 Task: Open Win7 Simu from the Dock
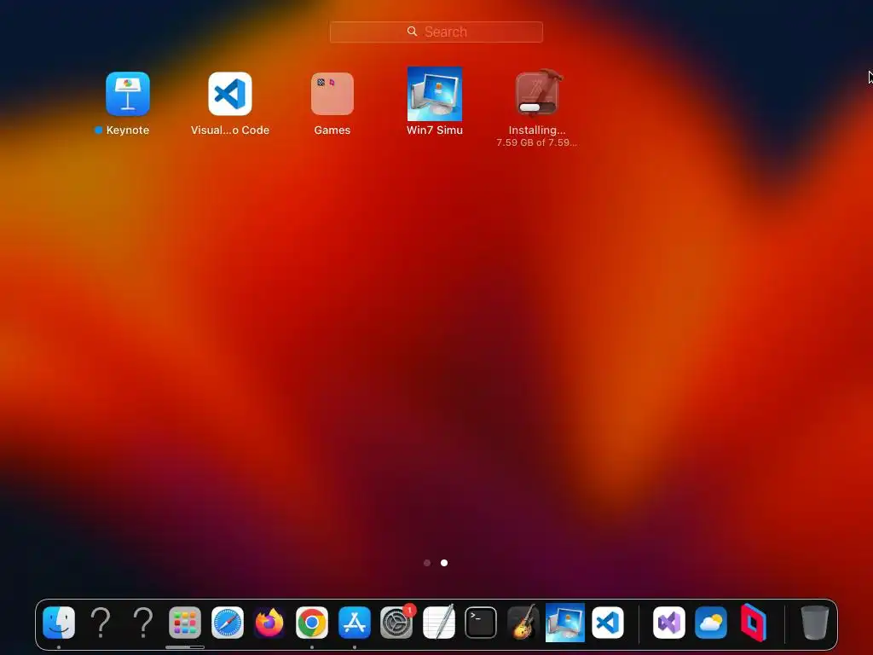[565, 622]
